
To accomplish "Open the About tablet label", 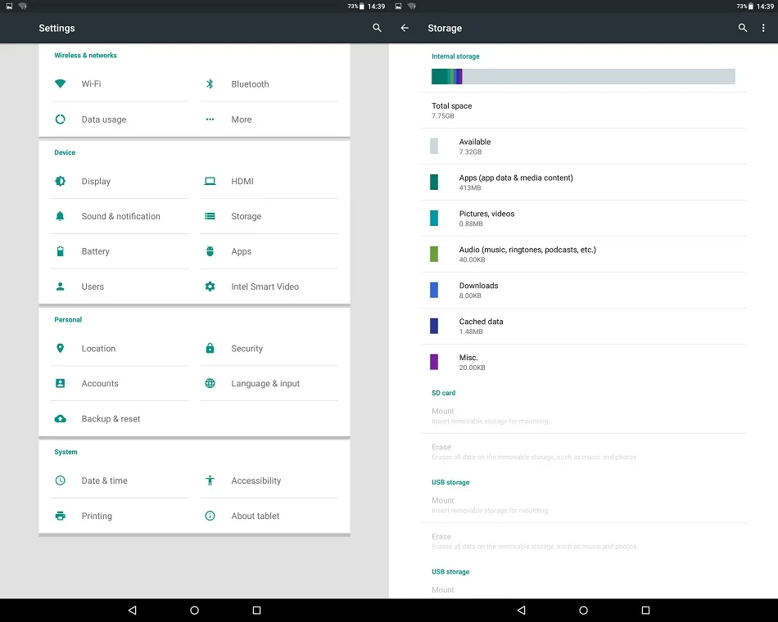I will pyautogui.click(x=255, y=516).
